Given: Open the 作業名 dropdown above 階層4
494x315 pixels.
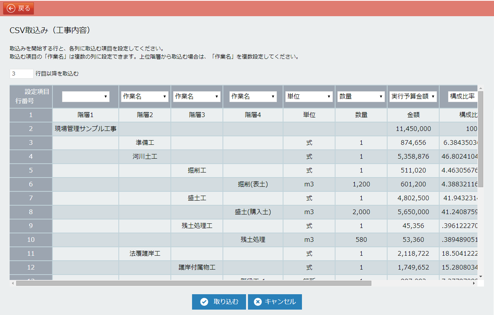Looking at the screenshot, I should [253, 97].
